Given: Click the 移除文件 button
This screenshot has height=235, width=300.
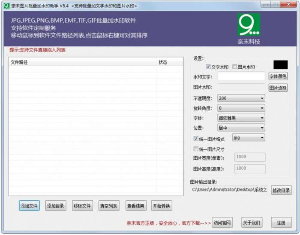Looking at the screenshot, I should click(x=82, y=205).
